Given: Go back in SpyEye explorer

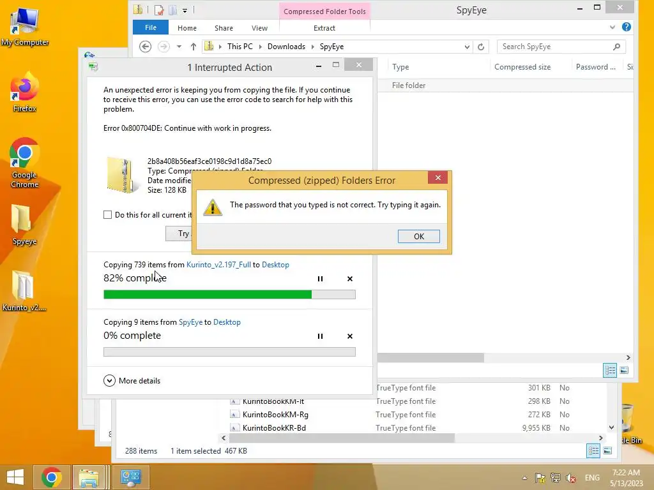Looking at the screenshot, I should point(145,46).
